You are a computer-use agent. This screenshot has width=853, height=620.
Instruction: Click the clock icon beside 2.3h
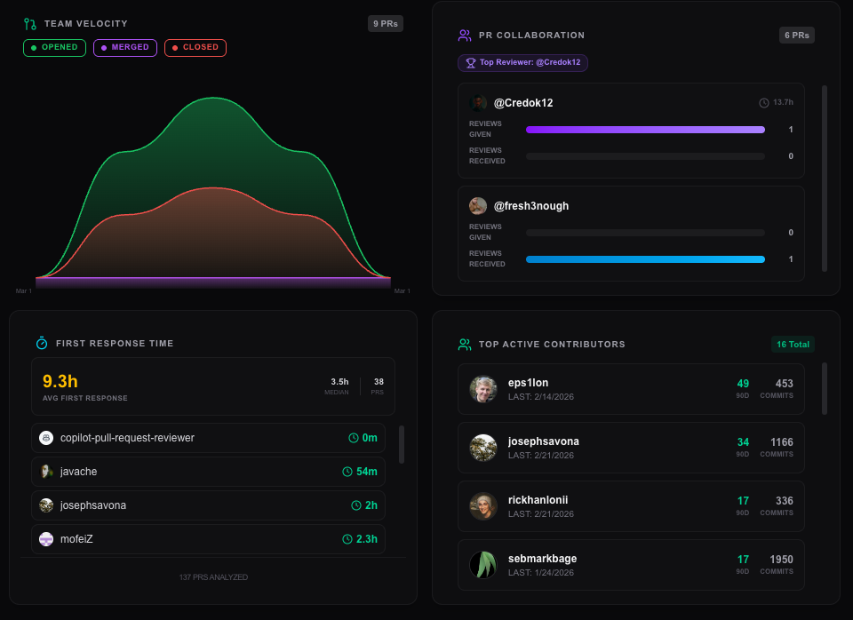point(347,539)
